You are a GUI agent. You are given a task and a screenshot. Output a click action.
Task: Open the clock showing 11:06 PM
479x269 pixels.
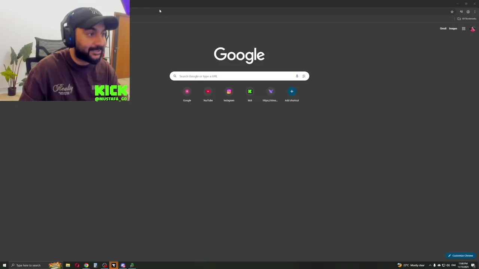463,265
